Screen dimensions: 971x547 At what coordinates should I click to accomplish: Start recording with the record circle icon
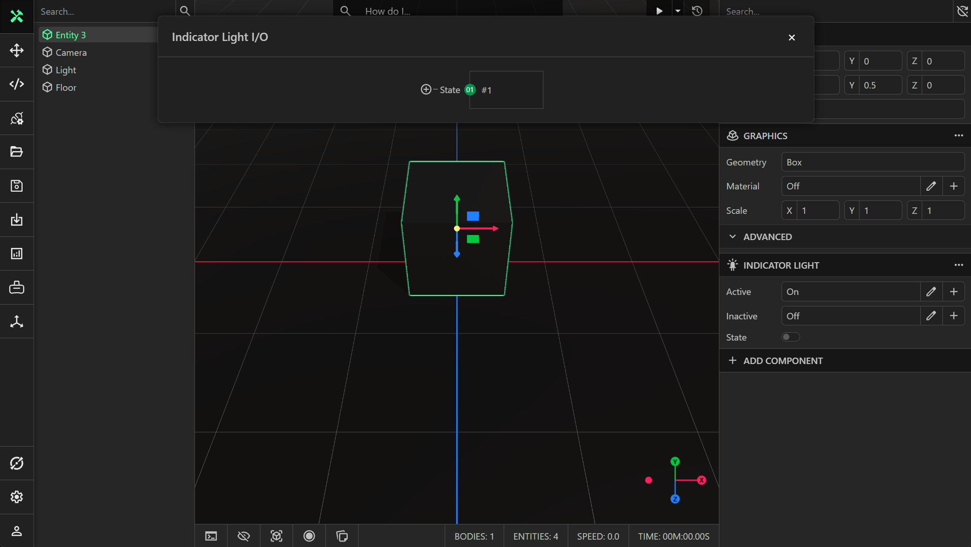309,536
